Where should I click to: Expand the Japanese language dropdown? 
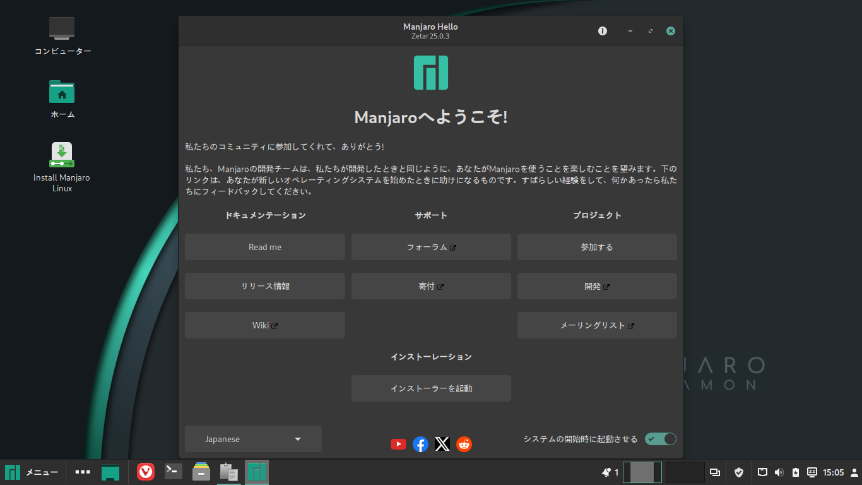coord(253,439)
